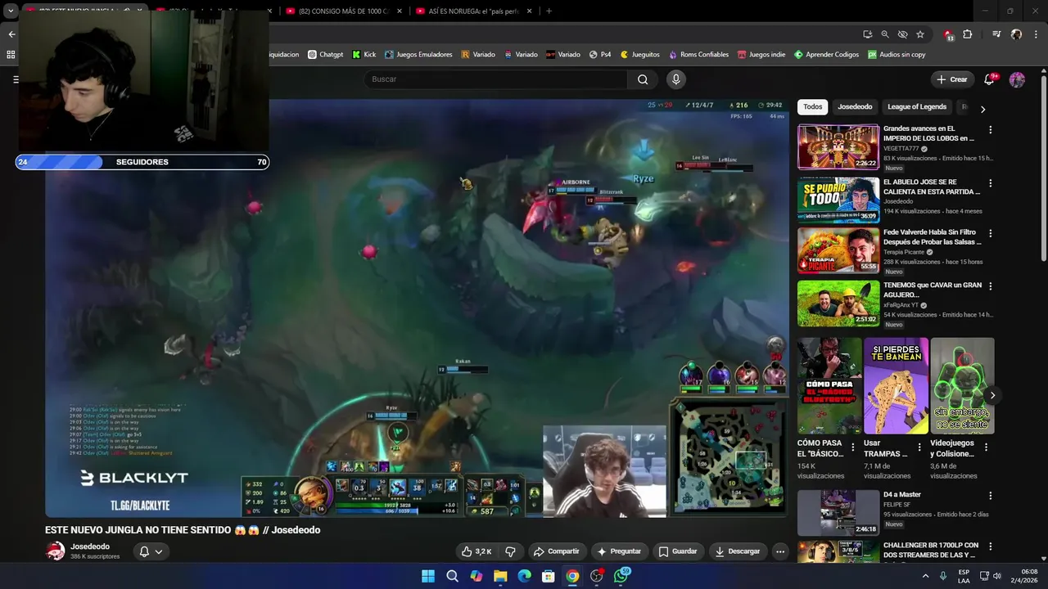Click the Descargar button
1048x589 pixels.
tap(738, 551)
